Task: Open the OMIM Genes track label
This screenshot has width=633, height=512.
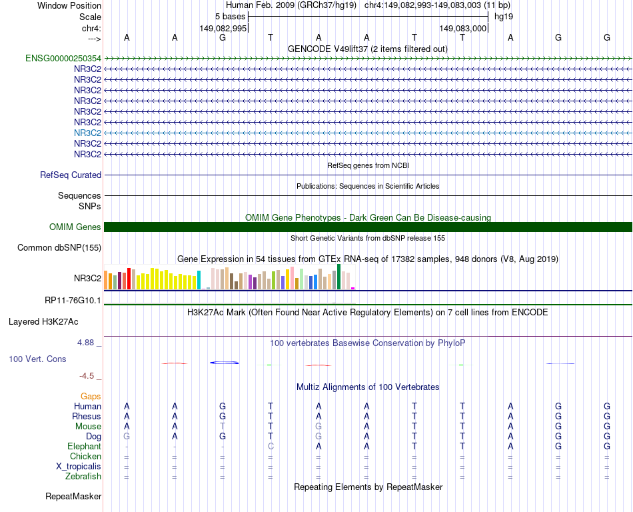Action: [75, 227]
